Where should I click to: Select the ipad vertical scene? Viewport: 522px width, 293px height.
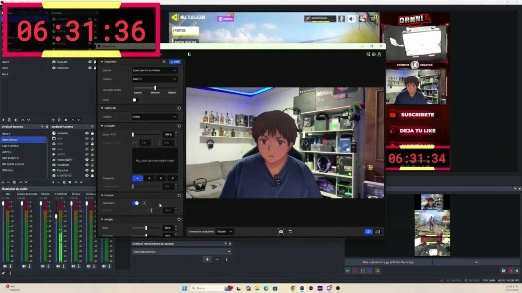[23, 140]
